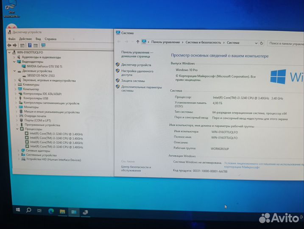Open File Explorer from the taskbar

pos(62,211)
